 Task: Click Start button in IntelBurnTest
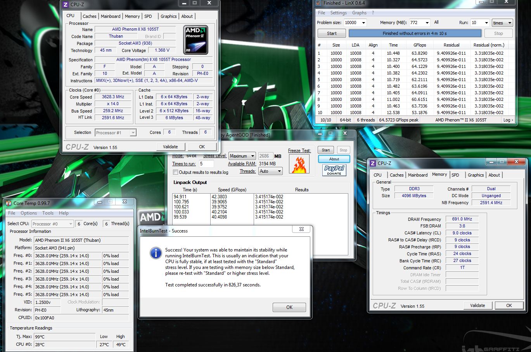pos(326,150)
